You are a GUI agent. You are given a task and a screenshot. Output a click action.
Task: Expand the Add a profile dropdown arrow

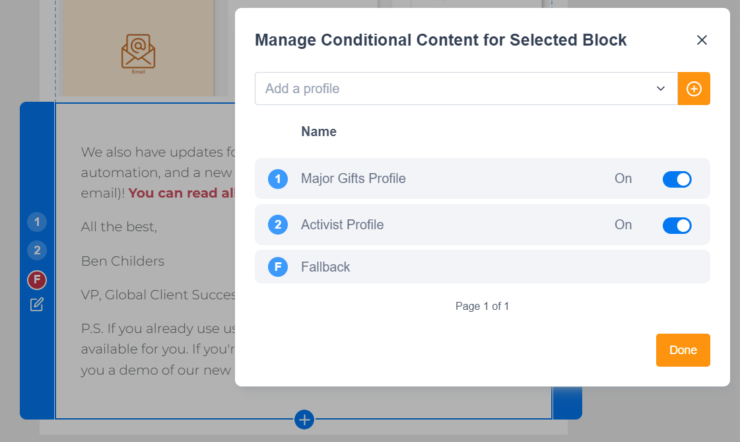pos(661,89)
